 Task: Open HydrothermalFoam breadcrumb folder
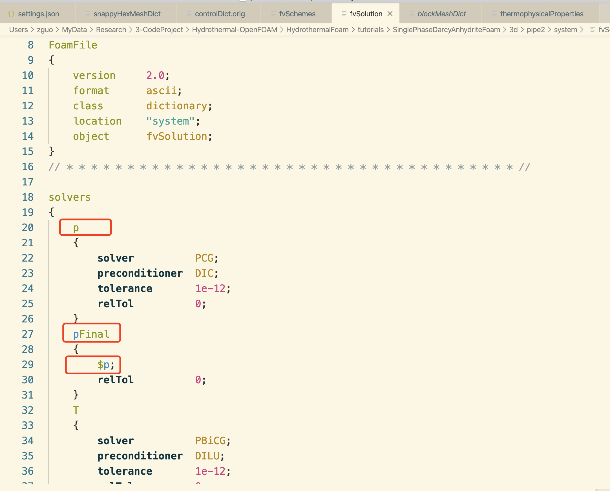[x=317, y=30]
